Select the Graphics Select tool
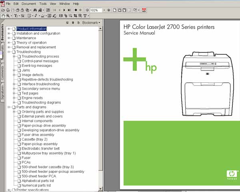This screenshot has width=240, height=192. (22, 16)
